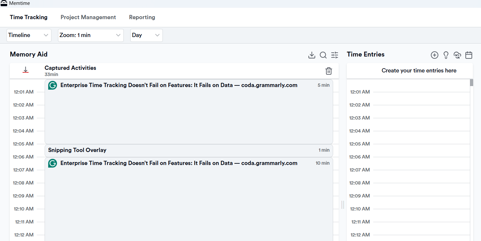
Task: Click the 33min total duration label
Action: (x=51, y=75)
